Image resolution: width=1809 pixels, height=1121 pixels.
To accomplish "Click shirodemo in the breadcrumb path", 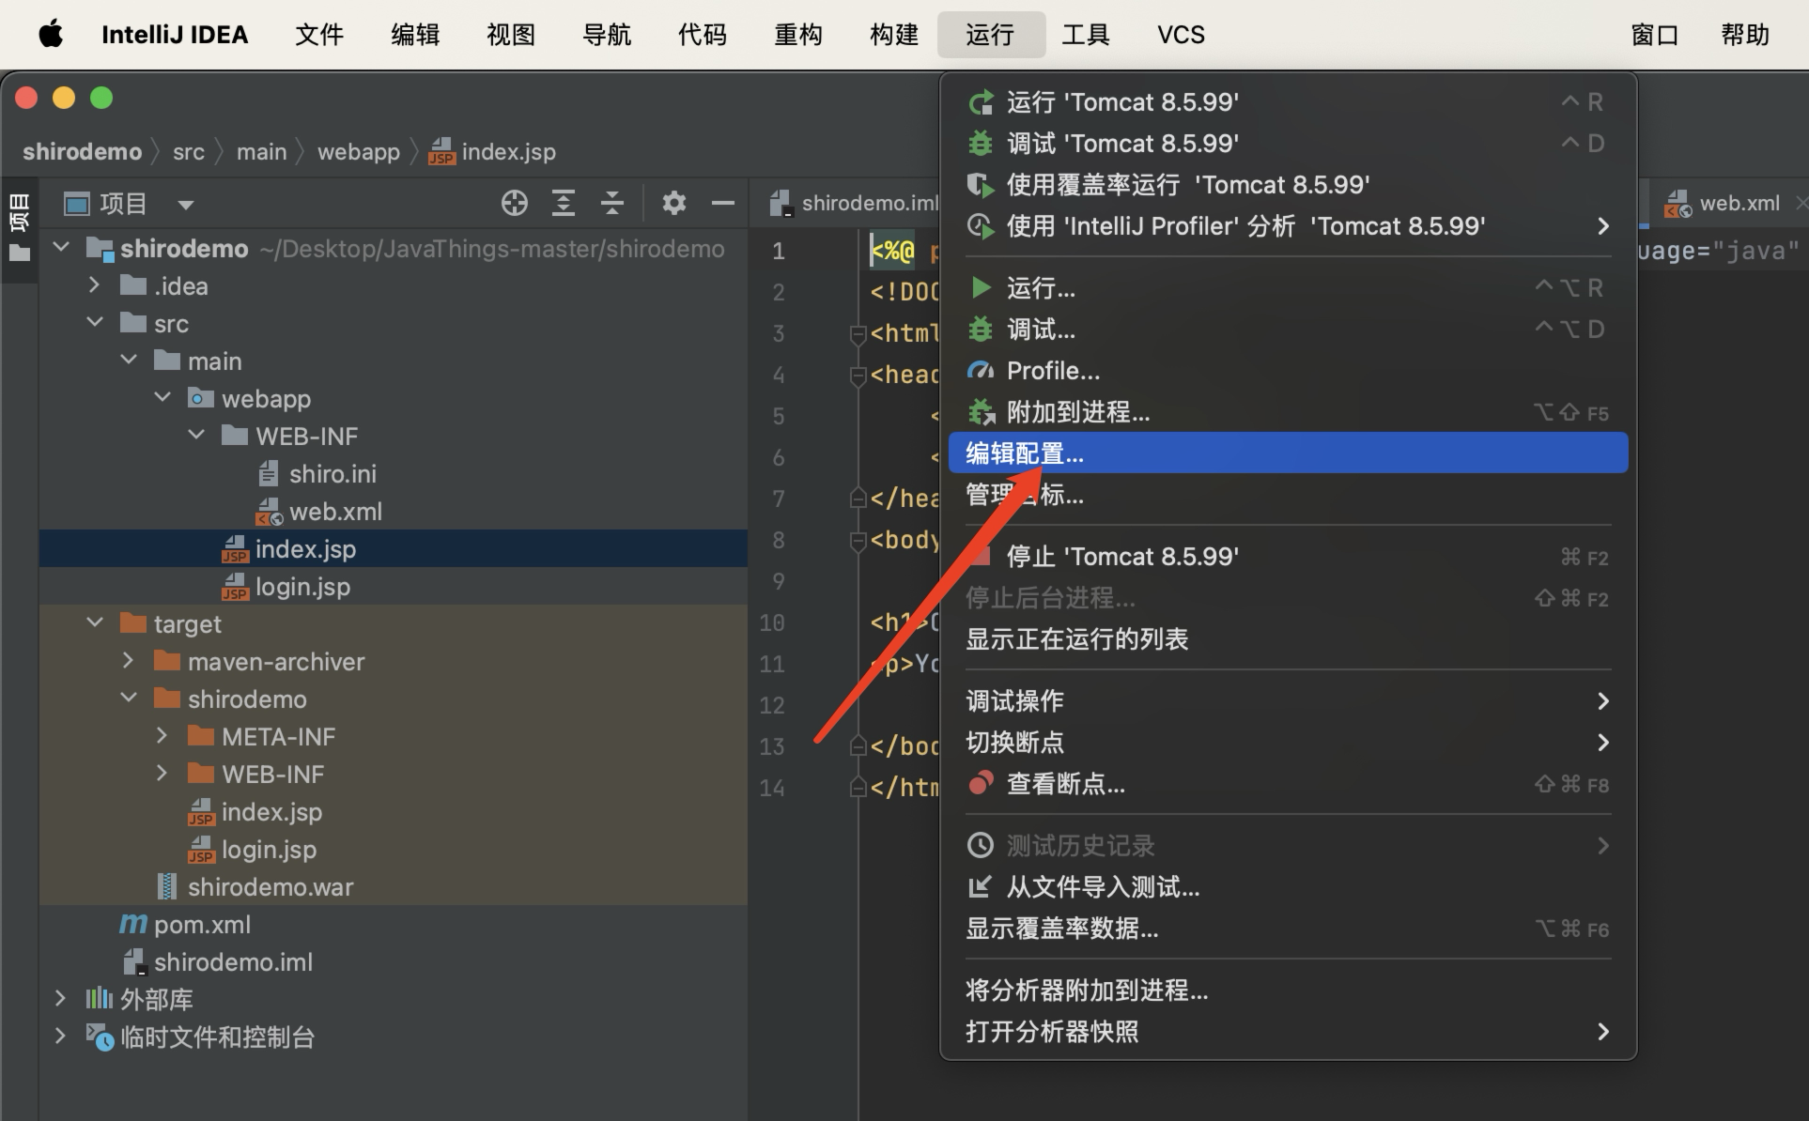I will [83, 151].
